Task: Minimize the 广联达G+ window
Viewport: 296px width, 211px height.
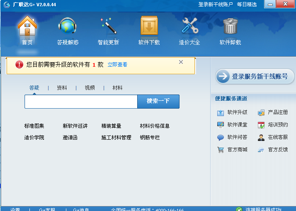Action: [270, 4]
